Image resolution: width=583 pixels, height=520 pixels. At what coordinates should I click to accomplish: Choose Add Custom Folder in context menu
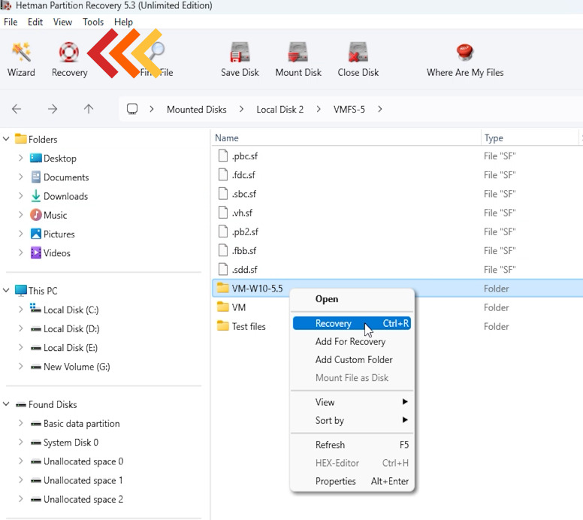(352, 360)
